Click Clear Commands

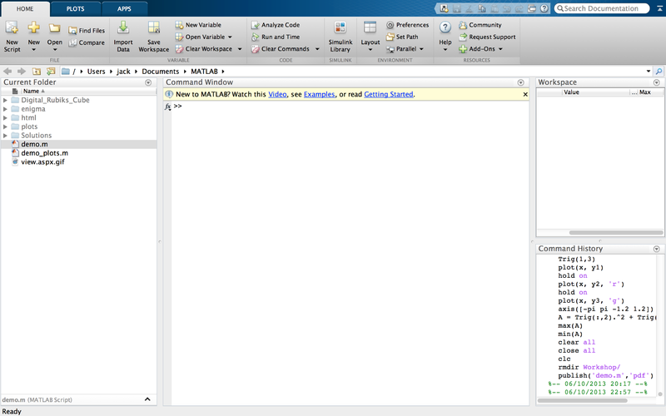point(281,49)
